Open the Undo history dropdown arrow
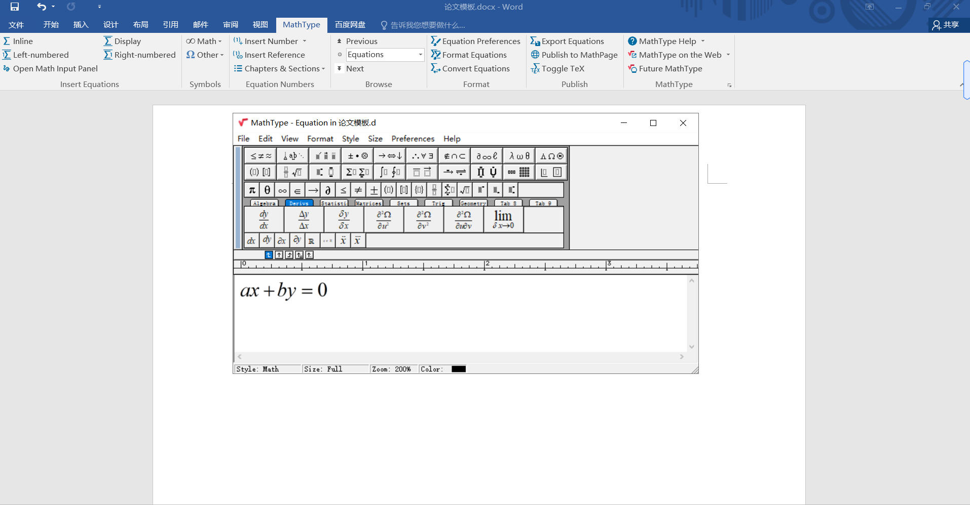970x505 pixels. tap(53, 7)
